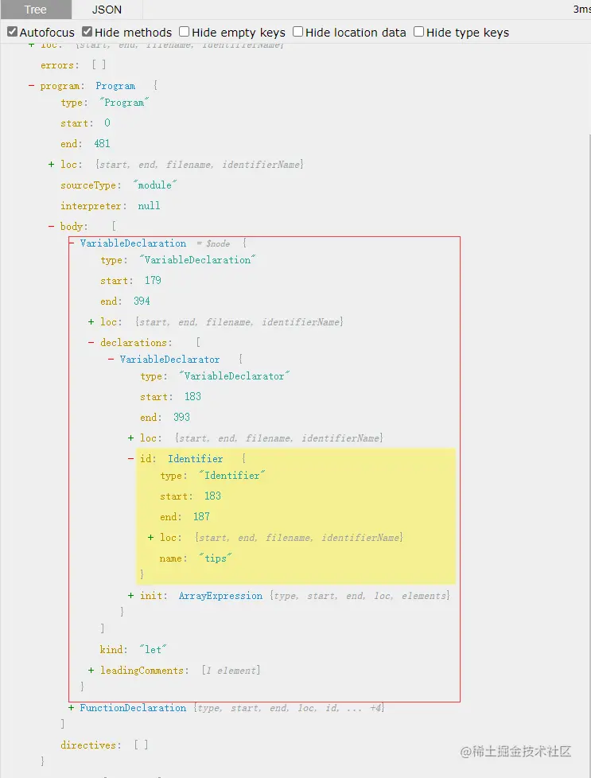Click the name value "tips"
Viewport: 591px width, 778px height.
[x=216, y=558]
